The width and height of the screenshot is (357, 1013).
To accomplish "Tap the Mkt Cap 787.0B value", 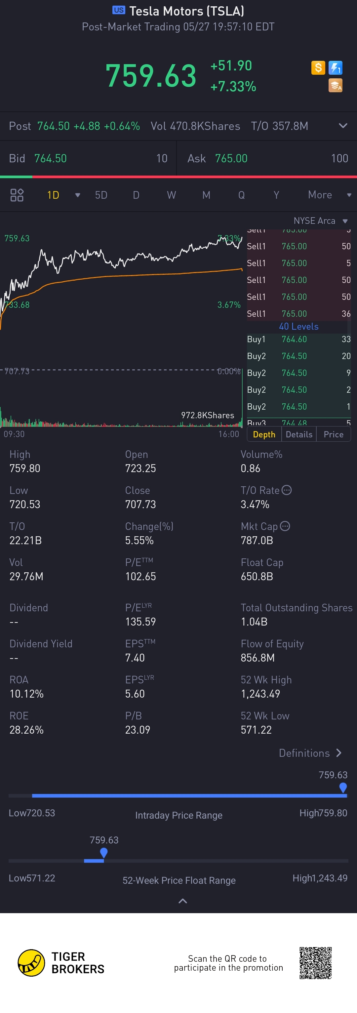I will 257,540.
